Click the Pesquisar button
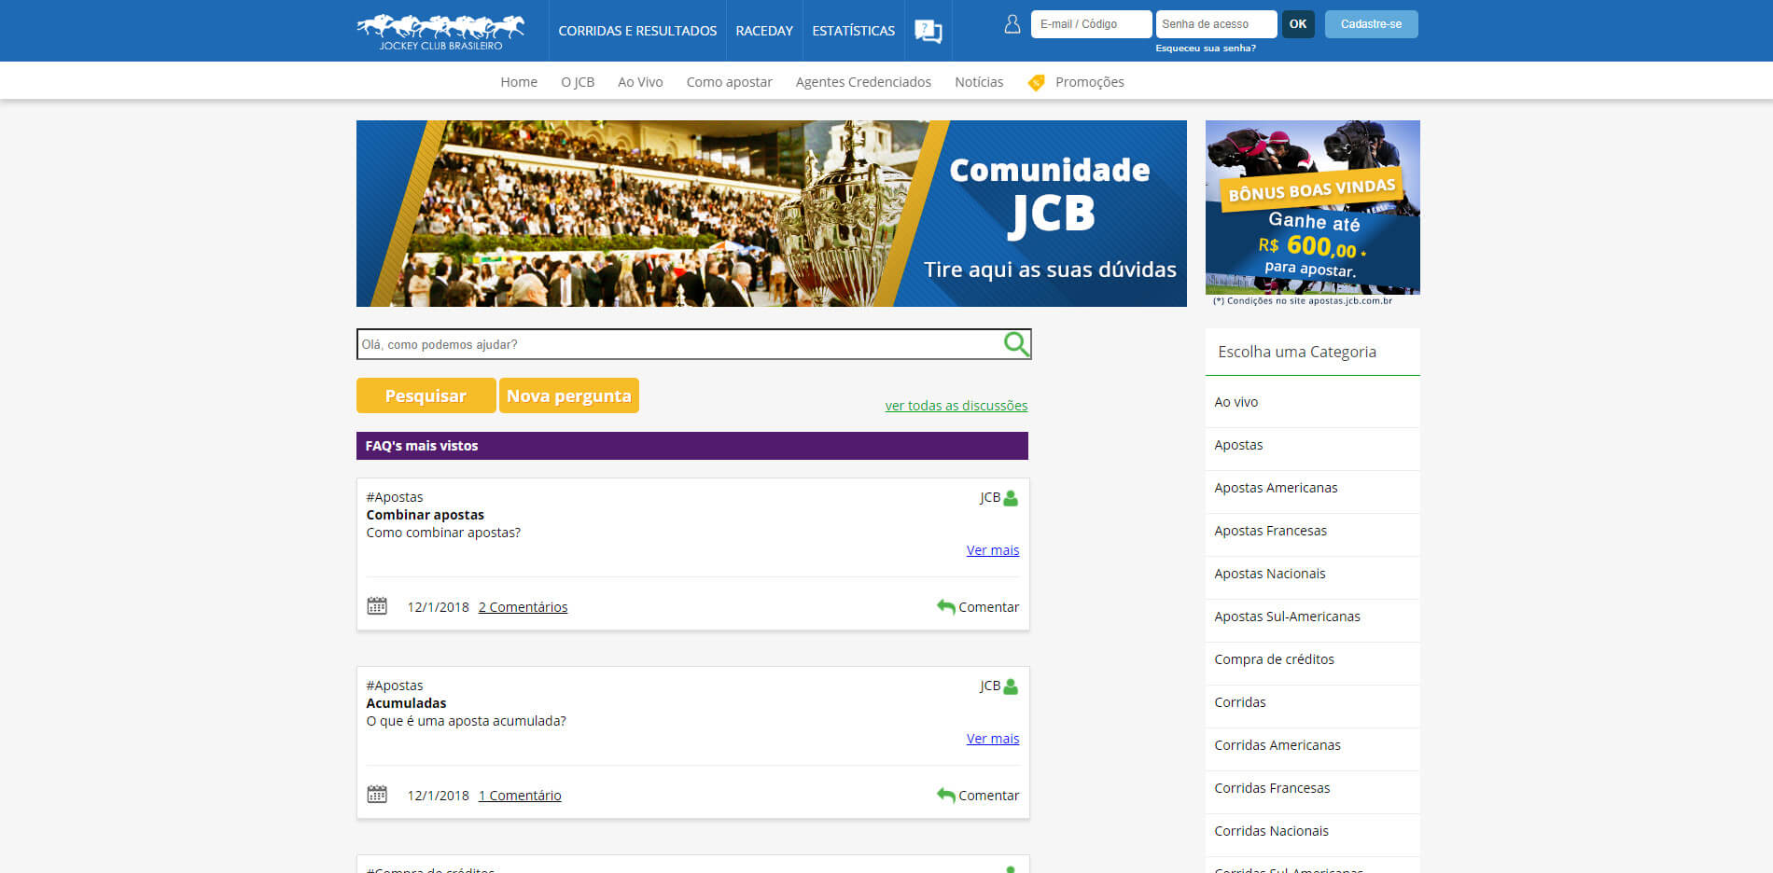Image resolution: width=1773 pixels, height=873 pixels. (x=426, y=395)
